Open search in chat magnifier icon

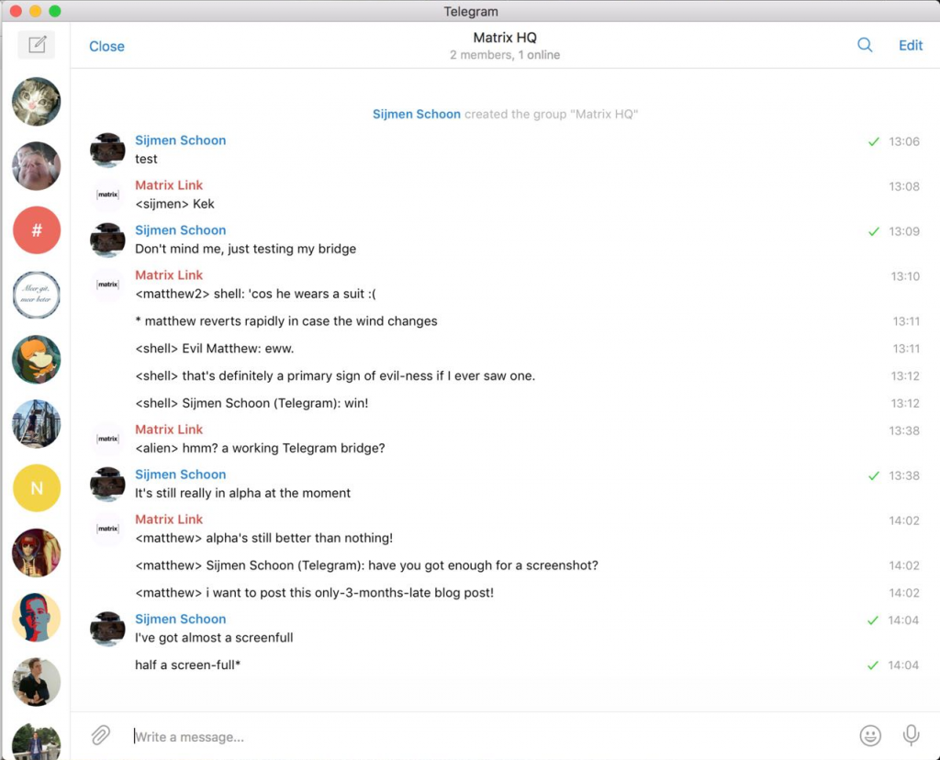click(865, 45)
